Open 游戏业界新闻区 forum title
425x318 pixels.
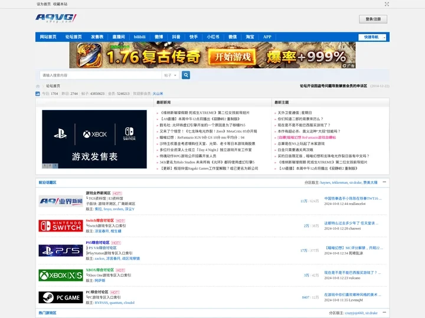[x=98, y=193]
